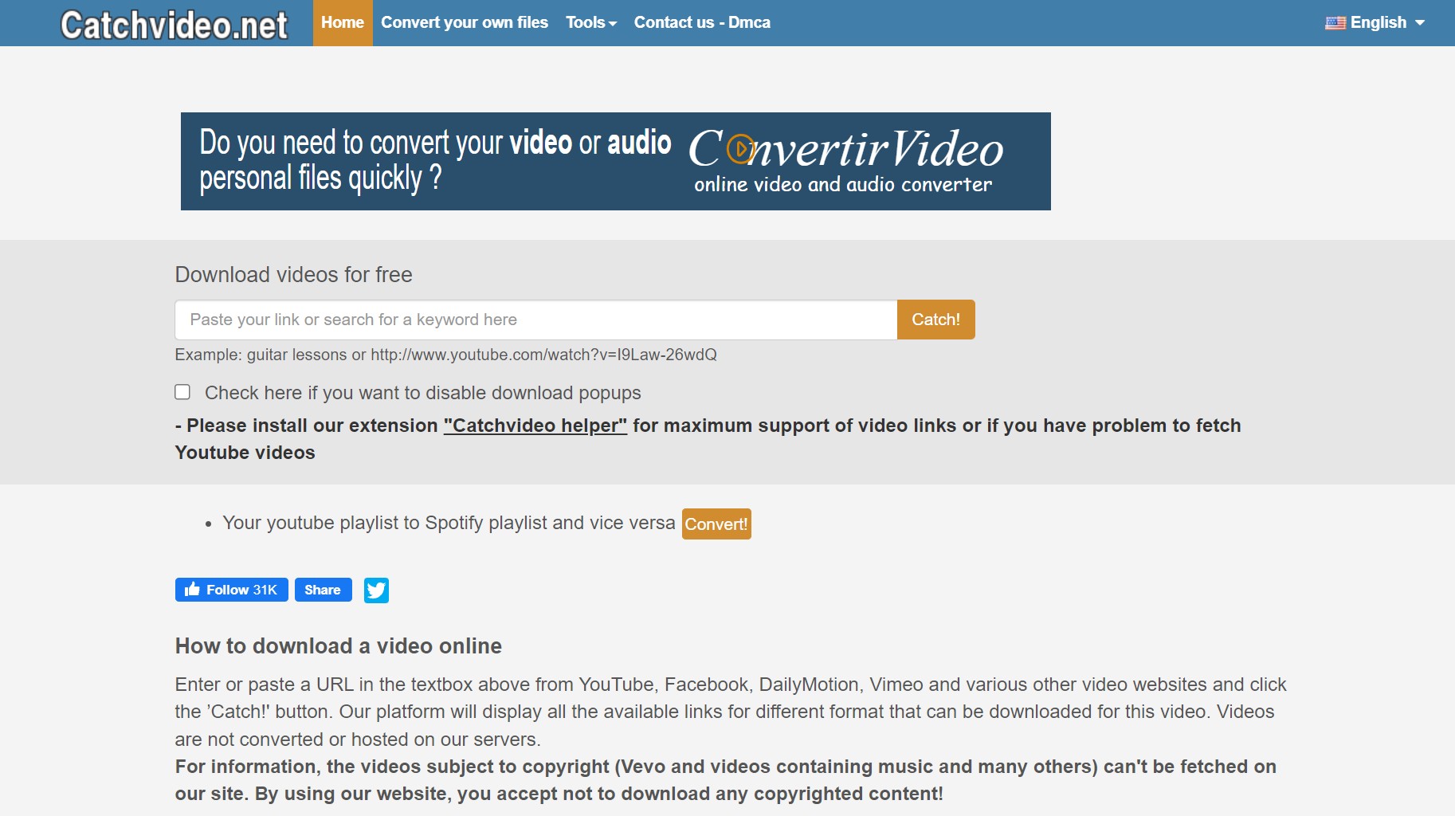Click the US flag language icon
The height and width of the screenshot is (816, 1455).
(1335, 23)
